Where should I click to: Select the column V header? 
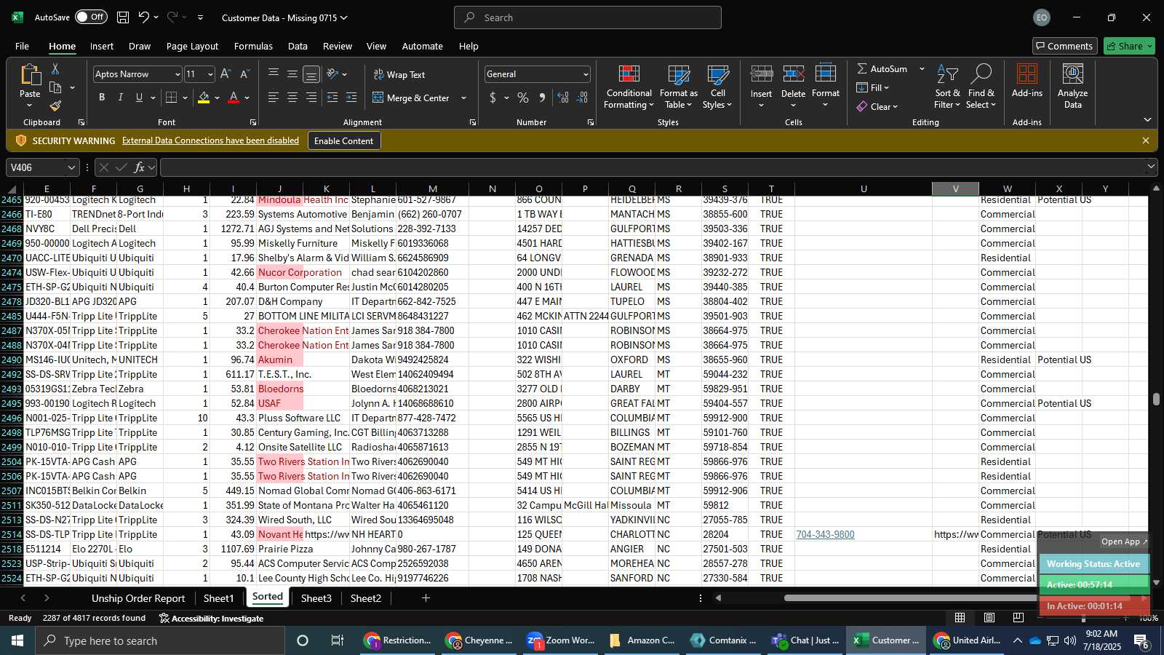tap(955, 188)
